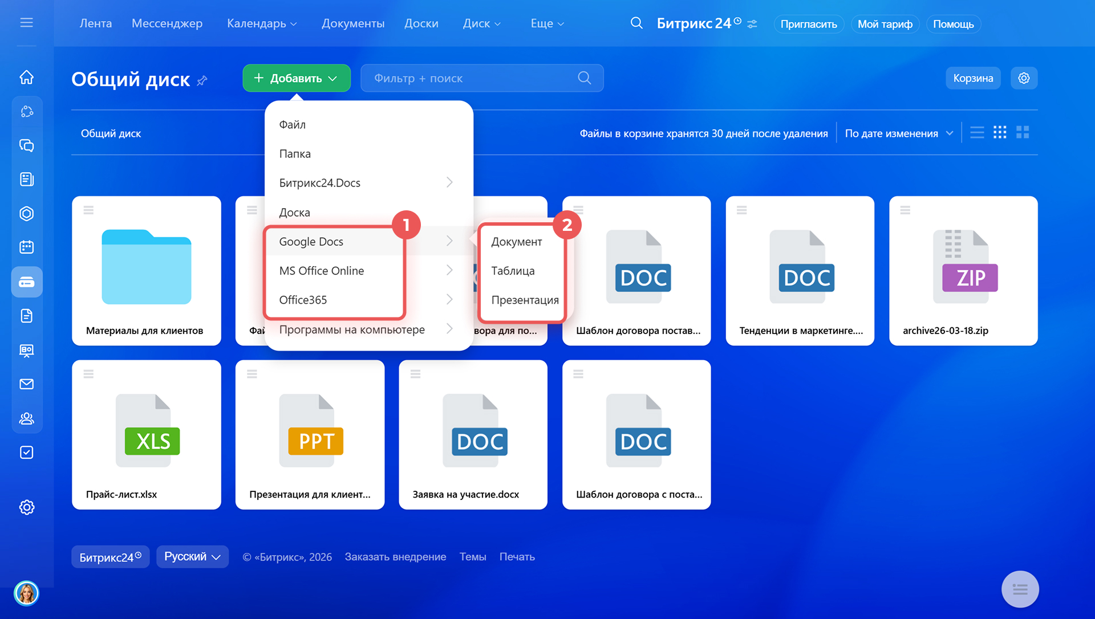Pin Общий диск with the pin icon
Screen dimensions: 1095x619
pos(202,81)
